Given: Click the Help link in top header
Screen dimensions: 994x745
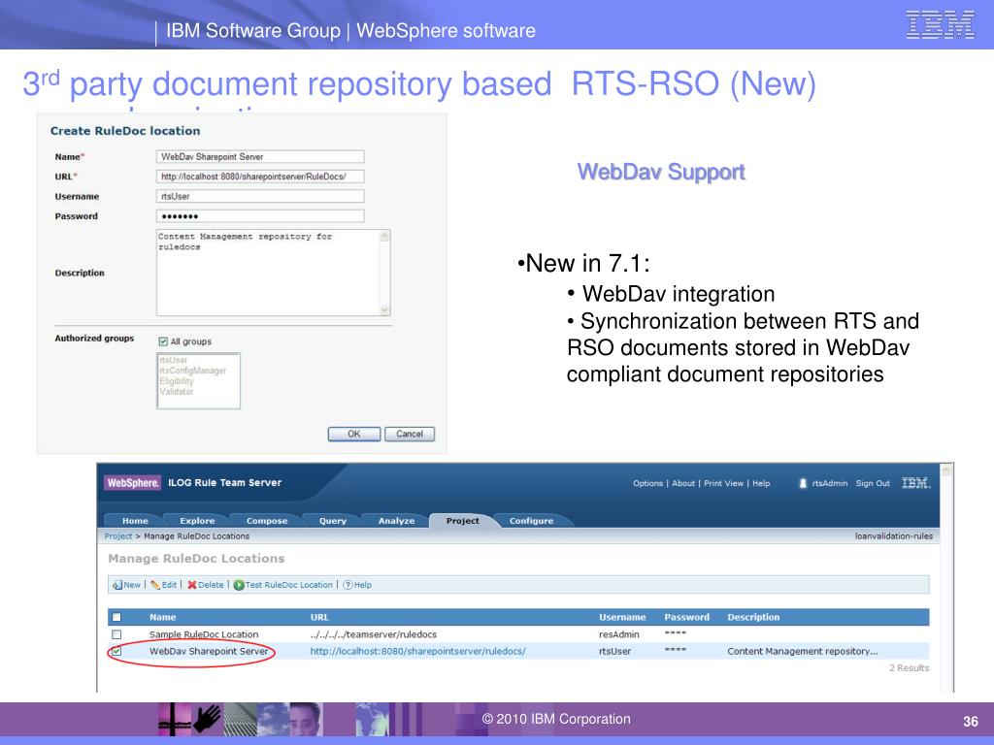Looking at the screenshot, I should pos(761,483).
